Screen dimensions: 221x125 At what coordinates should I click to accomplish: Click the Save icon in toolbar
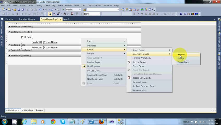(x=19, y=10)
